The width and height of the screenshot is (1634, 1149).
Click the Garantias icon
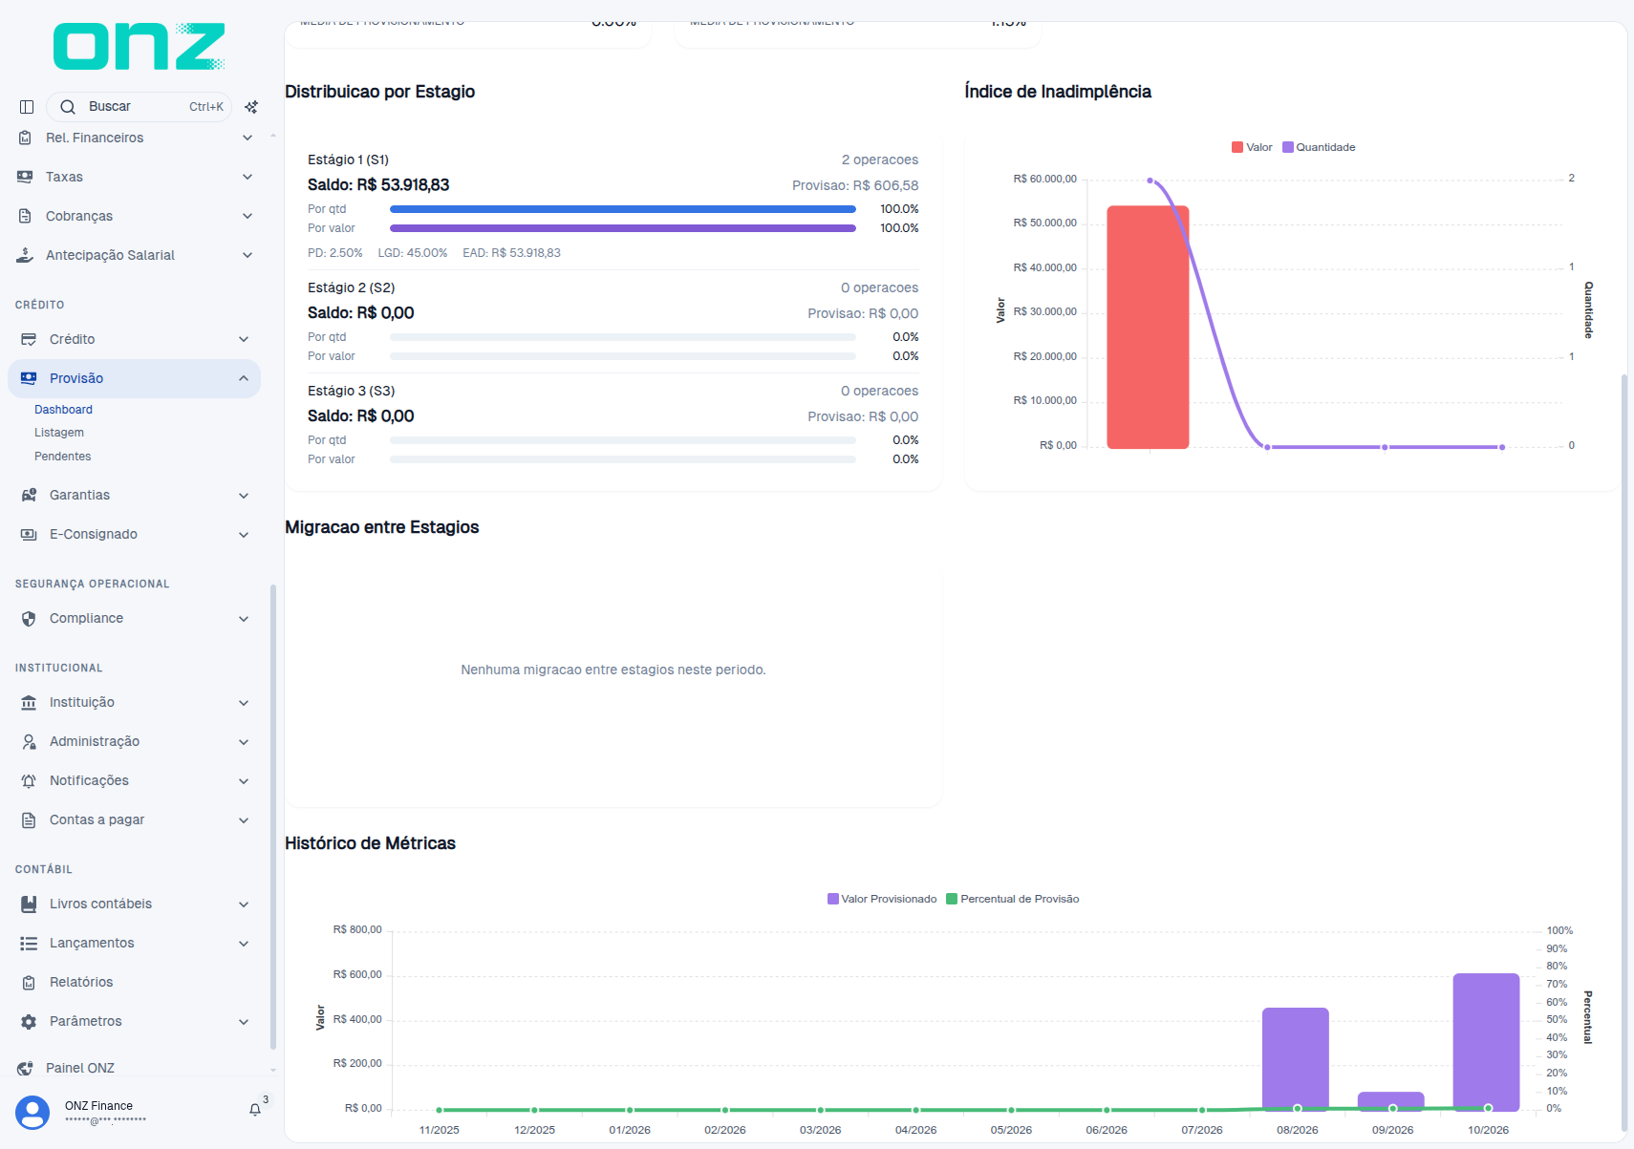[29, 495]
